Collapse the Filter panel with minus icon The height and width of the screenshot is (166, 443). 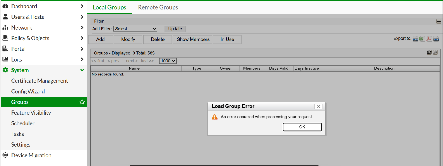(x=439, y=21)
